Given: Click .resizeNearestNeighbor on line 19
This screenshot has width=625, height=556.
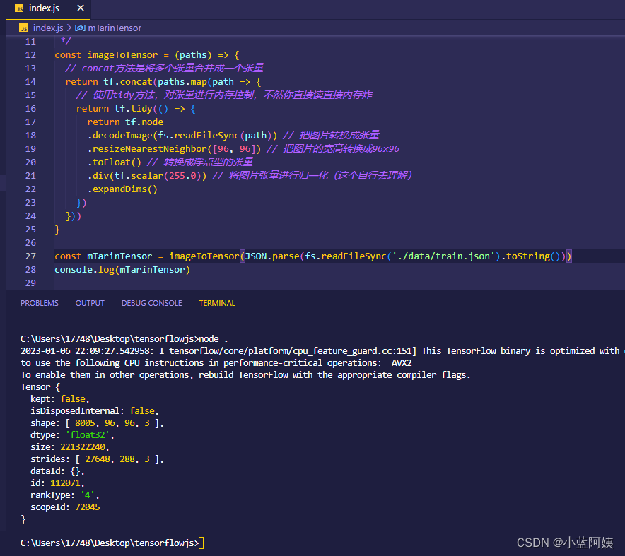Looking at the screenshot, I should [147, 149].
